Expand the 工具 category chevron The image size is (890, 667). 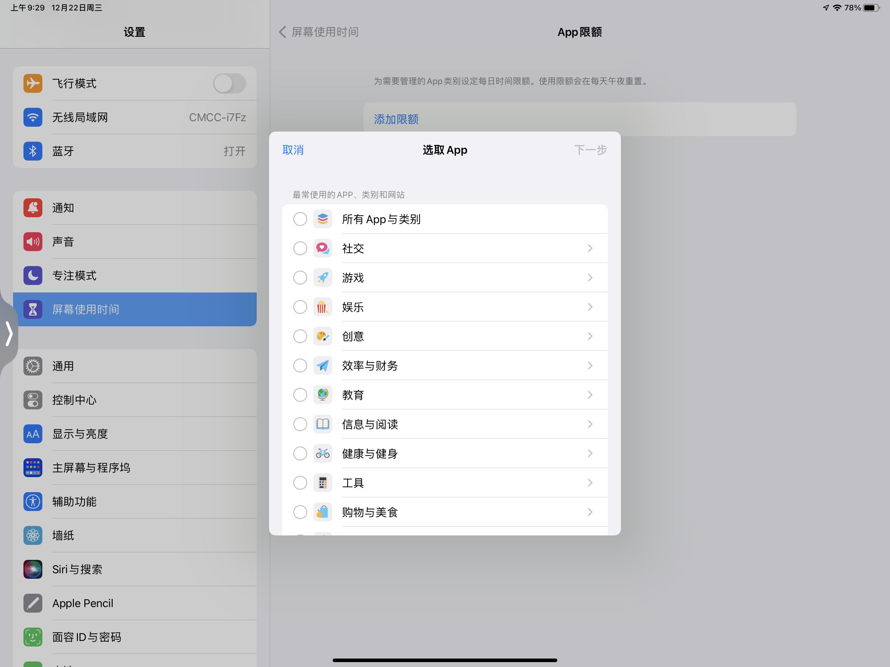coord(590,482)
